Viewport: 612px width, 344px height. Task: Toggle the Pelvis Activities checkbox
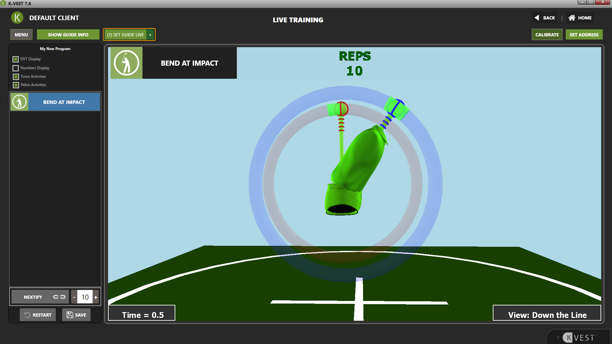pos(16,85)
